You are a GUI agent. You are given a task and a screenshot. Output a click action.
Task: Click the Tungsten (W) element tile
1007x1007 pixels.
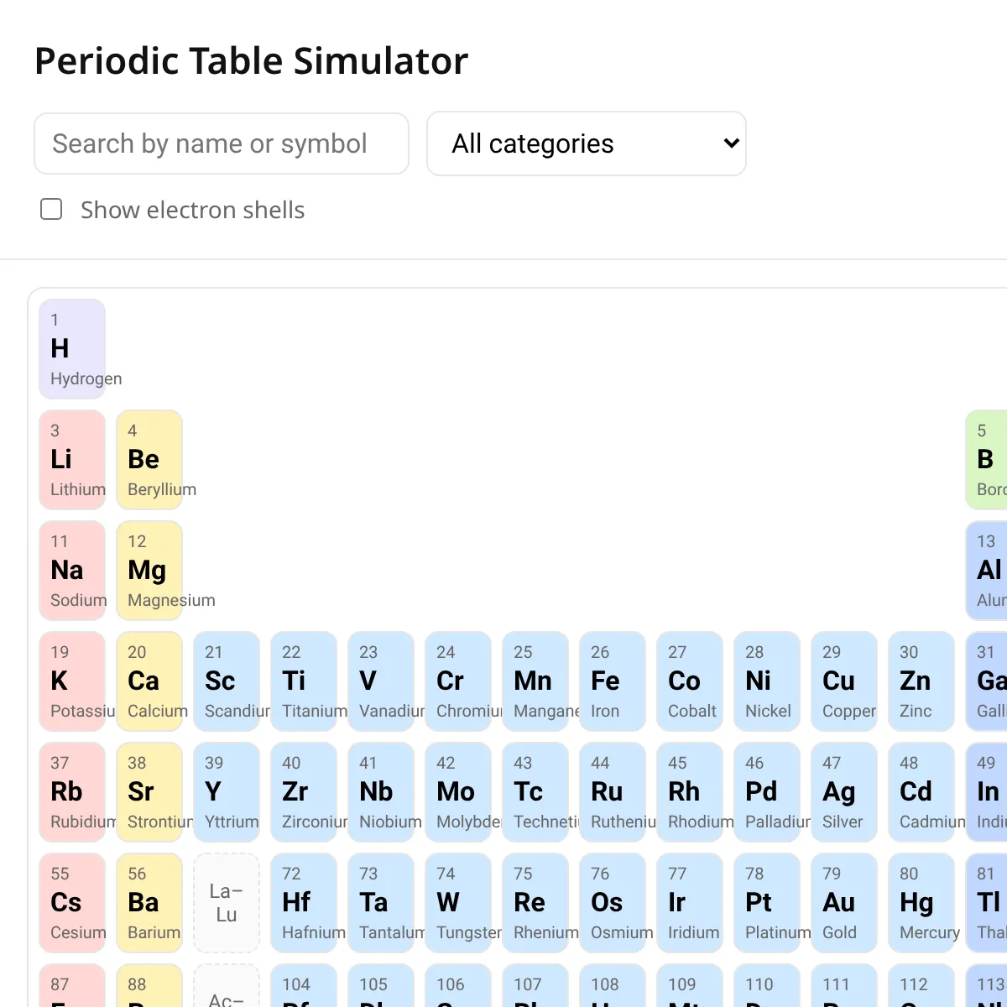pyautogui.click(x=458, y=903)
